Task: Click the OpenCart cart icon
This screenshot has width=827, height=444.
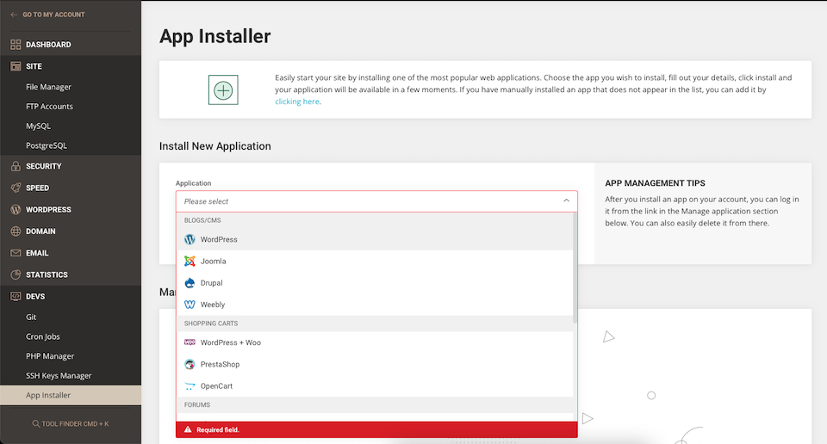Action: click(190, 386)
